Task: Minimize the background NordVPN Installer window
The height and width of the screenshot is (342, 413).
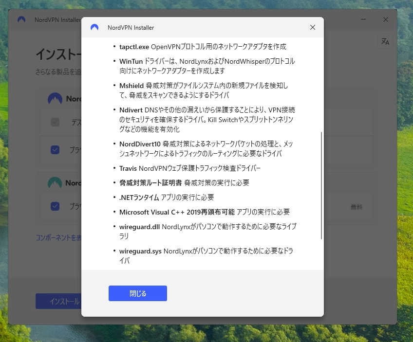Action: coord(363,19)
